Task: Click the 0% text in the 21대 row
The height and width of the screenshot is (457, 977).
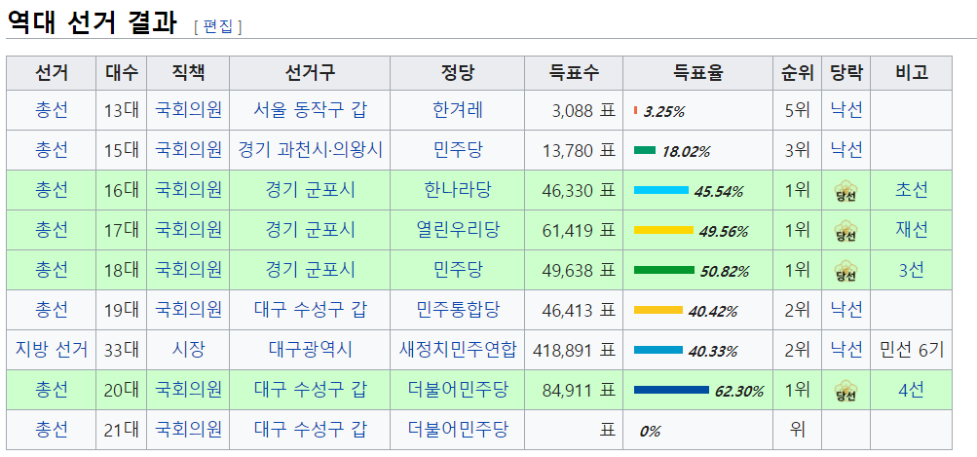Action: pyautogui.click(x=650, y=432)
